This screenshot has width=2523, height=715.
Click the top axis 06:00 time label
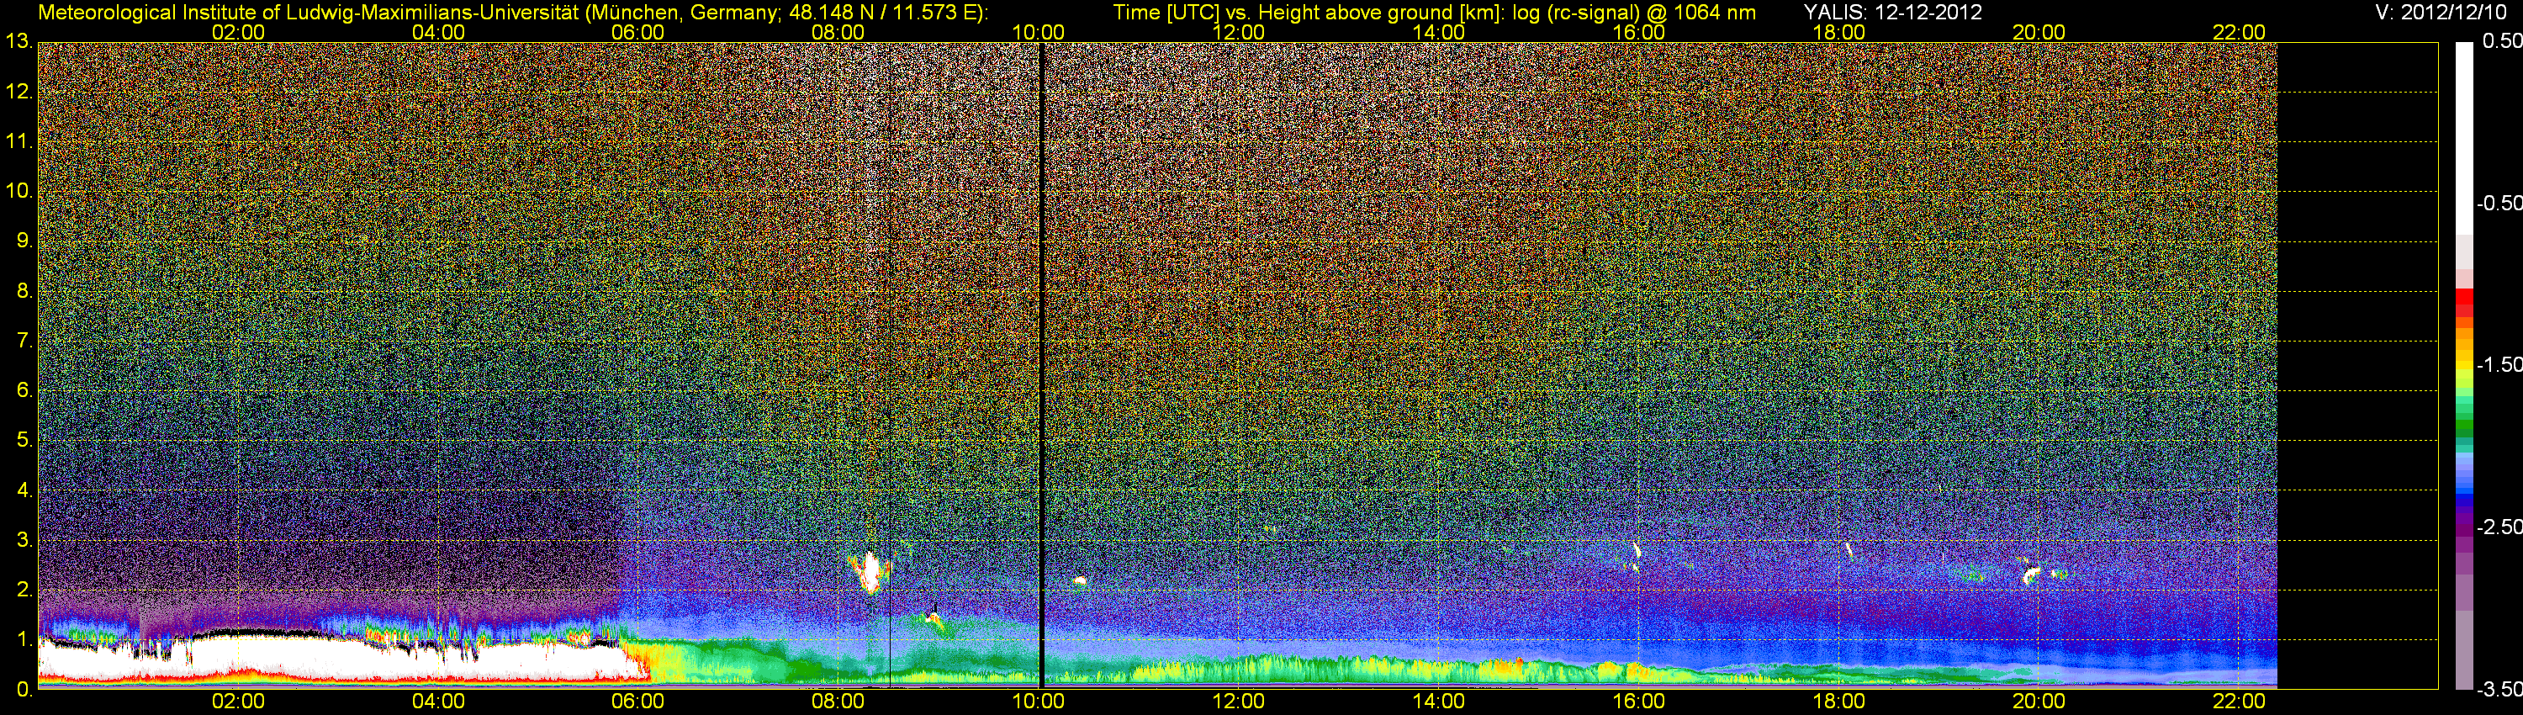click(637, 32)
